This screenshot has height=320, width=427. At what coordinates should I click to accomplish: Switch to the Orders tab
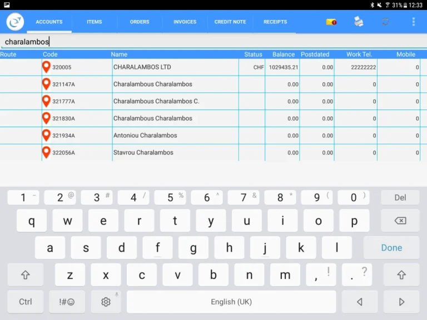pyautogui.click(x=140, y=22)
